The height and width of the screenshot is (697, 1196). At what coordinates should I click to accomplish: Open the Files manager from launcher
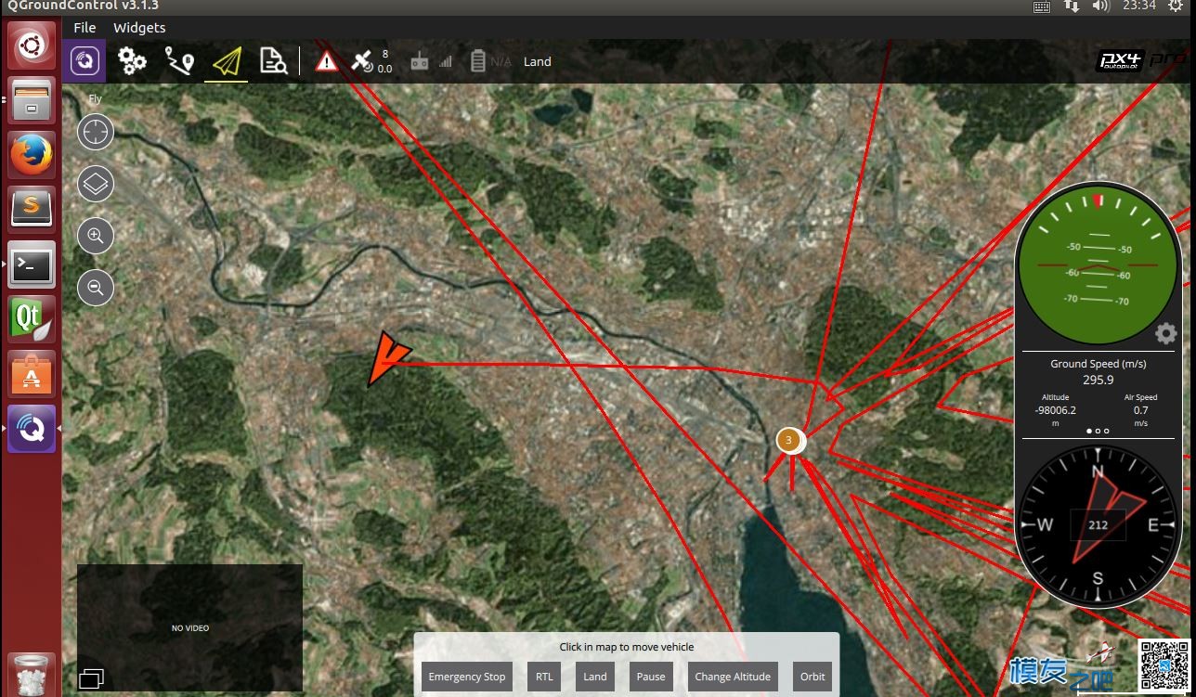pyautogui.click(x=32, y=99)
